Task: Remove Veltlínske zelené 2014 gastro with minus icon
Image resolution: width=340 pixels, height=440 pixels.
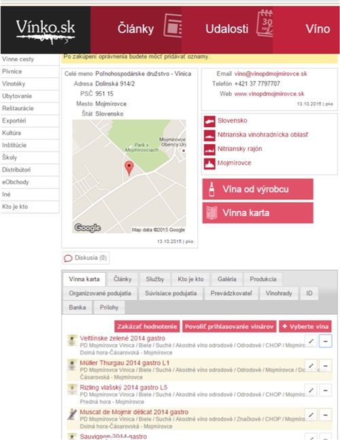Action: tap(326, 341)
